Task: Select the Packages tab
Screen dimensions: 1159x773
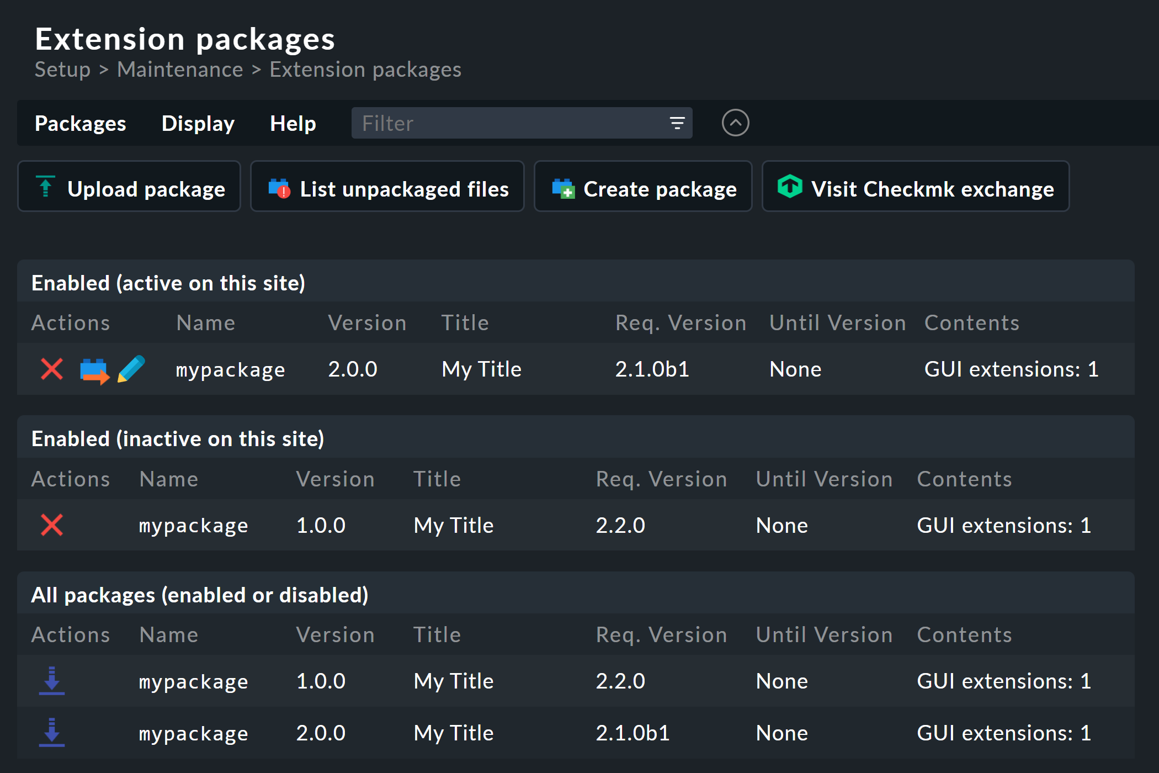Action: (x=80, y=123)
